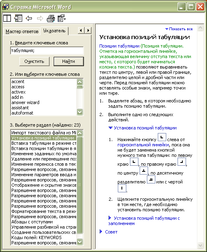This screenshot has width=207, height=252.
Task: Select keyword activex in the list
Action: pyautogui.click(x=44, y=92)
